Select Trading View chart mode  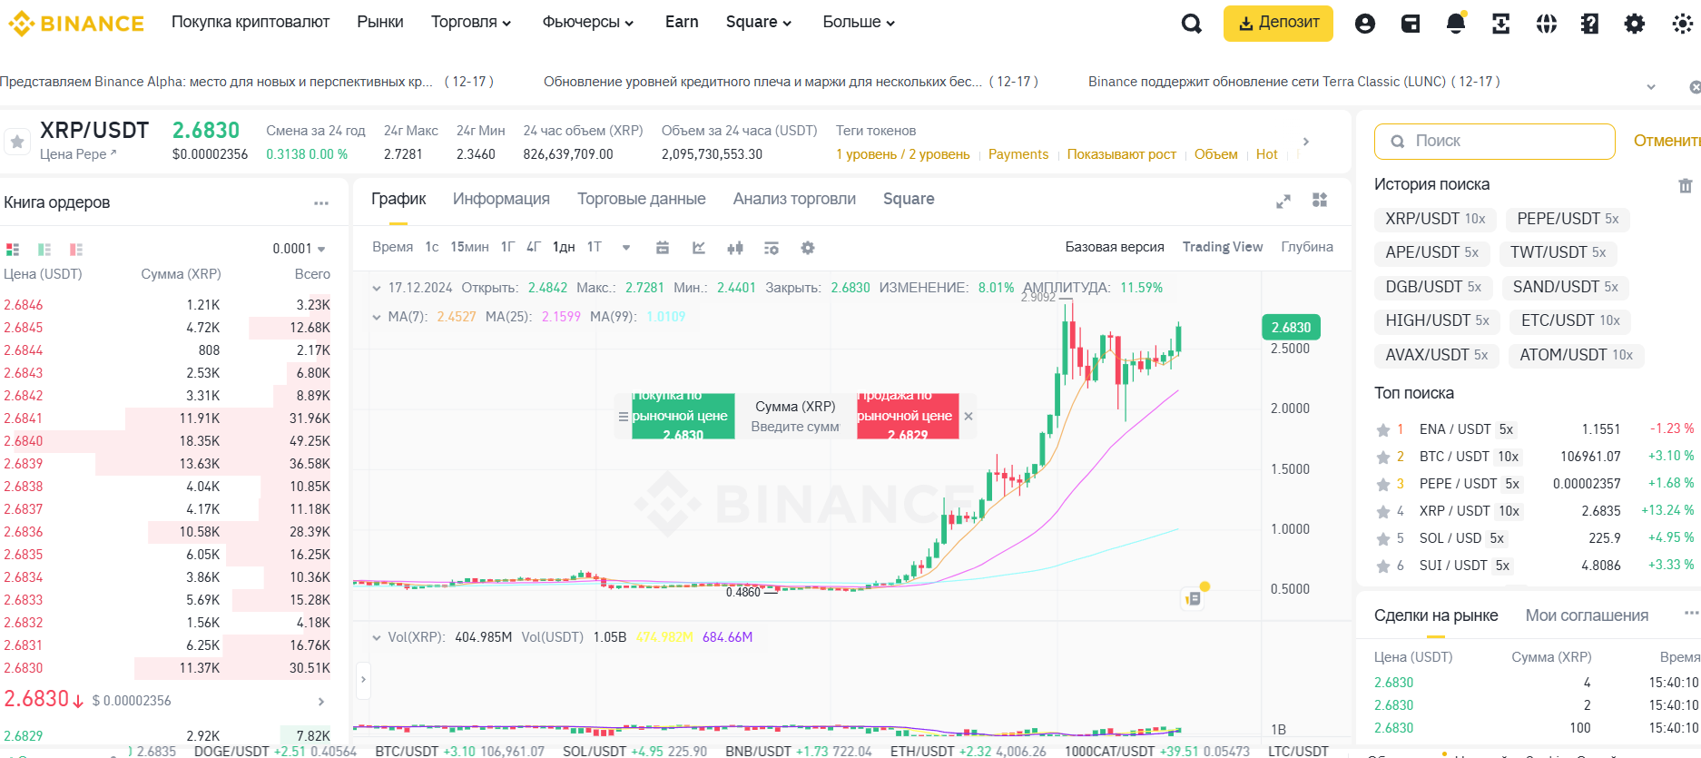tap(1223, 247)
